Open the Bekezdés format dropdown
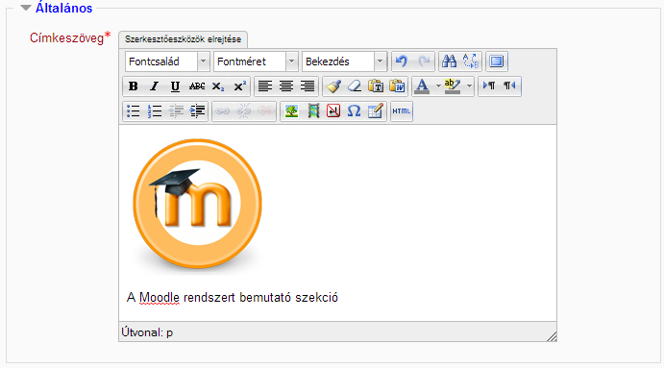 tap(344, 61)
